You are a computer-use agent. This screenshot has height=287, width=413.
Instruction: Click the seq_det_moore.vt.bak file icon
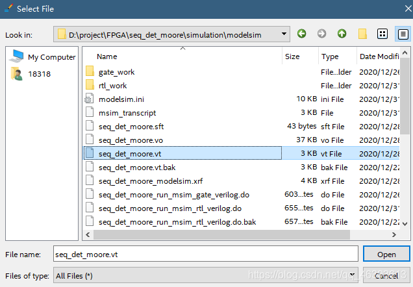90,167
